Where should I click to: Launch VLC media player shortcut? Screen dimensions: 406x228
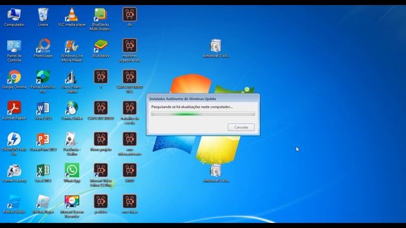[72, 17]
